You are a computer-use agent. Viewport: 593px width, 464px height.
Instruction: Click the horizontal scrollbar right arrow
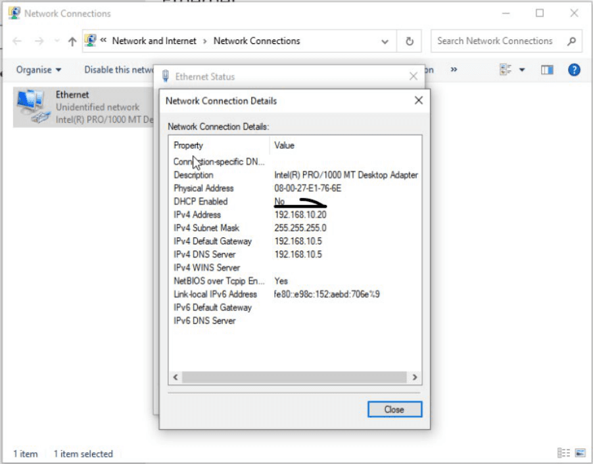tap(414, 377)
